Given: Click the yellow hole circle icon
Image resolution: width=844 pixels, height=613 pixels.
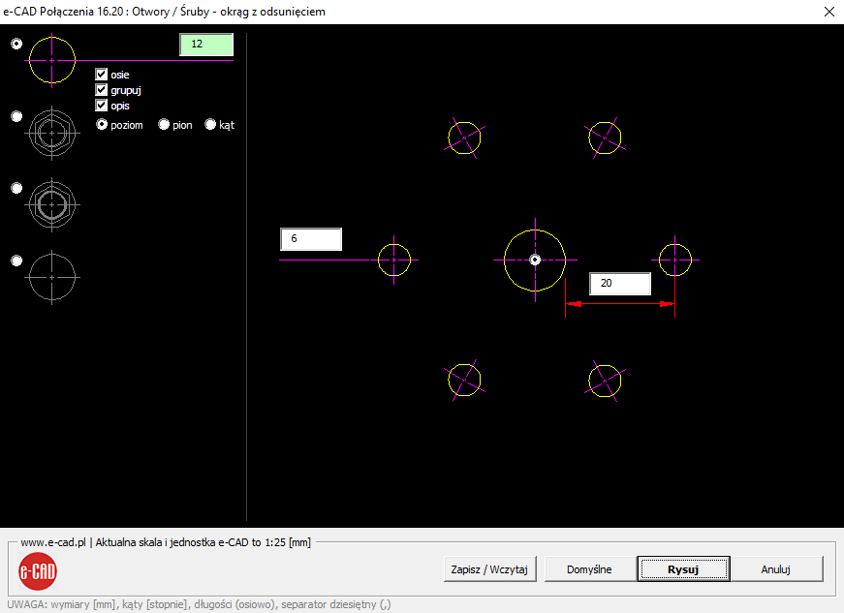Looking at the screenshot, I should tap(52, 60).
